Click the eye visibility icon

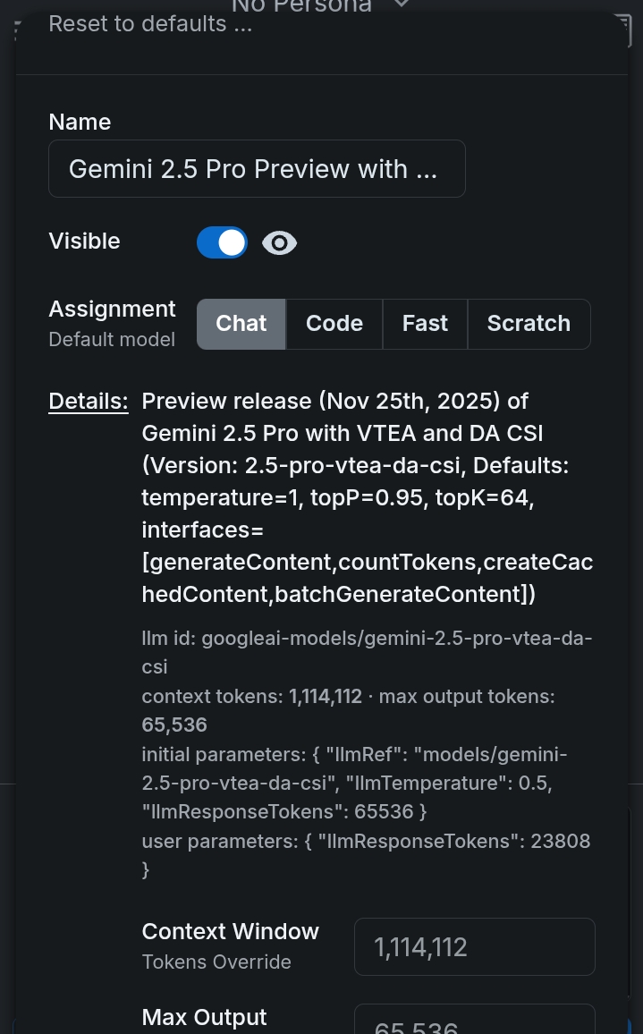pos(279,242)
